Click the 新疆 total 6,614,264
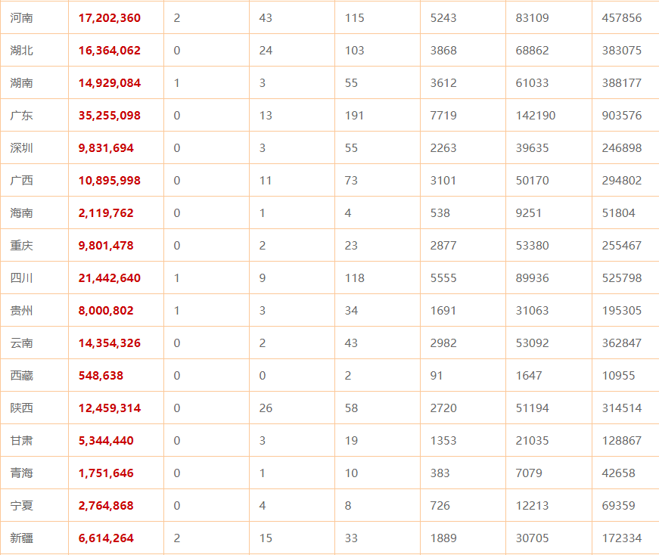The width and height of the screenshot is (659, 555). click(x=106, y=538)
